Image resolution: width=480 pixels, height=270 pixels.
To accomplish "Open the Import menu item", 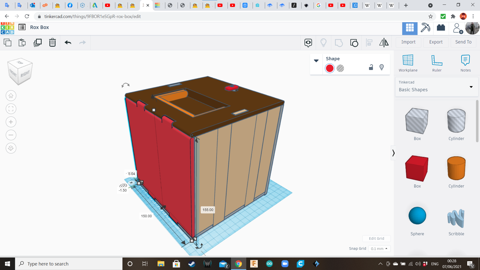I will (x=408, y=42).
